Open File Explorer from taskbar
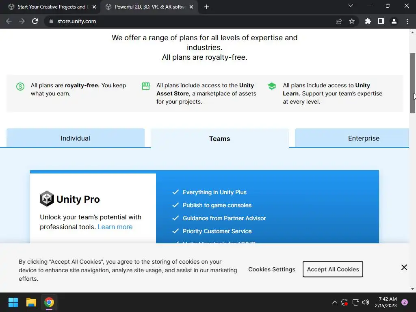 coord(31,302)
